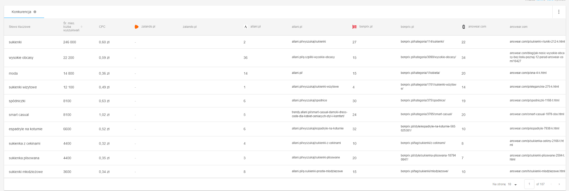Viewport: 569px width, 191px height.
Task: Go to previous page arrow
Action: pos(551,184)
